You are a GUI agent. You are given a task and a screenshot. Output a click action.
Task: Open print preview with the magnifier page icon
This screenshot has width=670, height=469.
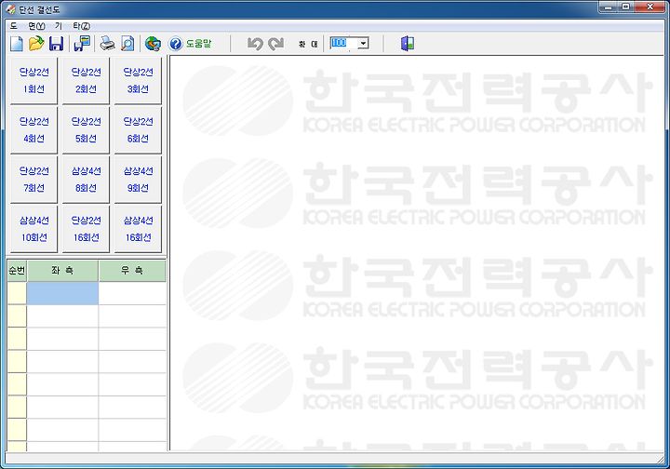[127, 44]
